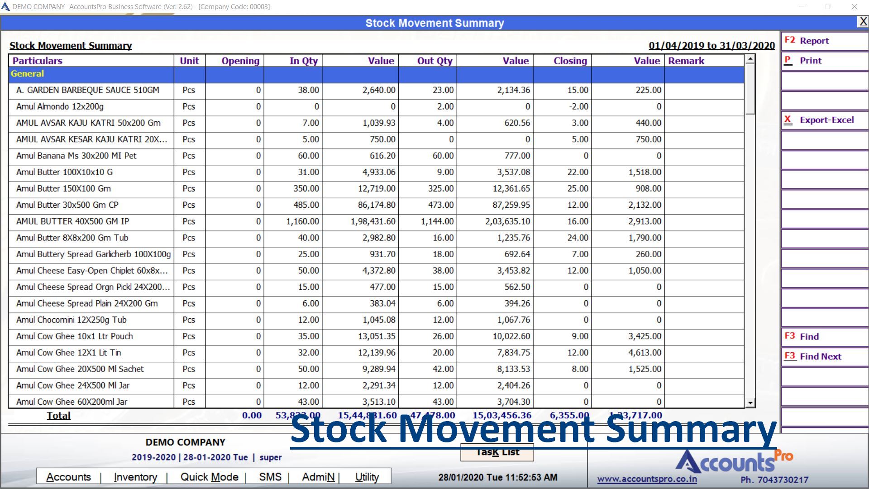Open the www.accountspro.co.in link
The image size is (869, 489).
click(x=647, y=479)
